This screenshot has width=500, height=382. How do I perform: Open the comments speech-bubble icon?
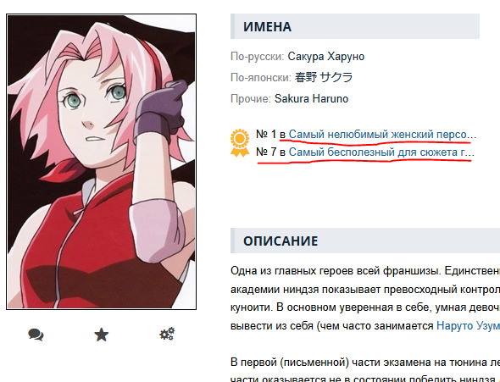36,335
